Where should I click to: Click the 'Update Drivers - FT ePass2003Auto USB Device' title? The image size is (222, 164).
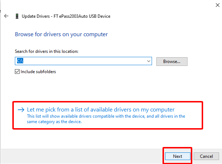(x=66, y=16)
